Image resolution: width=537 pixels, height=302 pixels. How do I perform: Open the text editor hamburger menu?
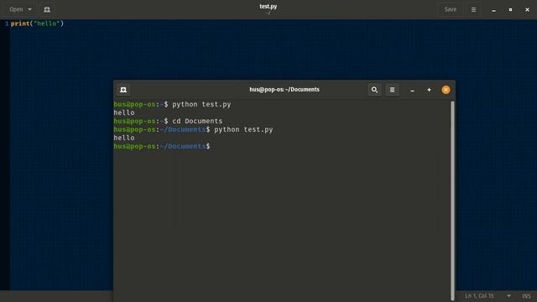[x=473, y=9]
